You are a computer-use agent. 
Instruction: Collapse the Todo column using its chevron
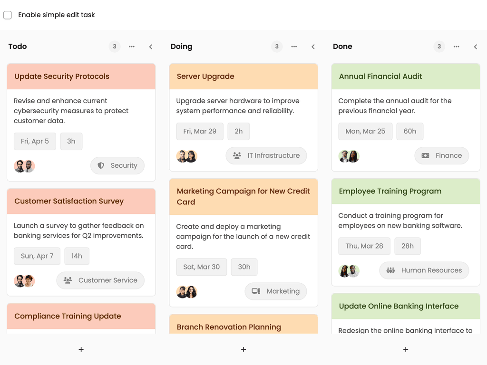coord(151,47)
